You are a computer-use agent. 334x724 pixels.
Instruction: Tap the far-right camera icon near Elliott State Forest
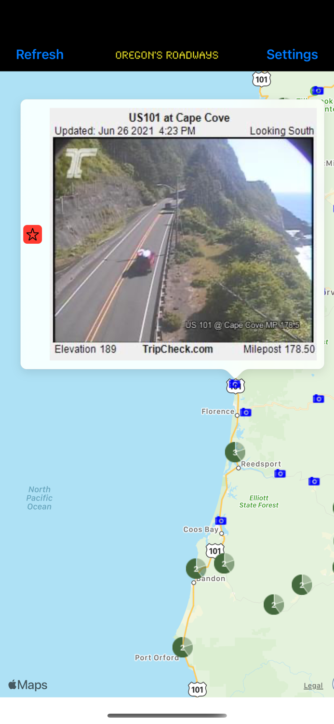point(314,481)
